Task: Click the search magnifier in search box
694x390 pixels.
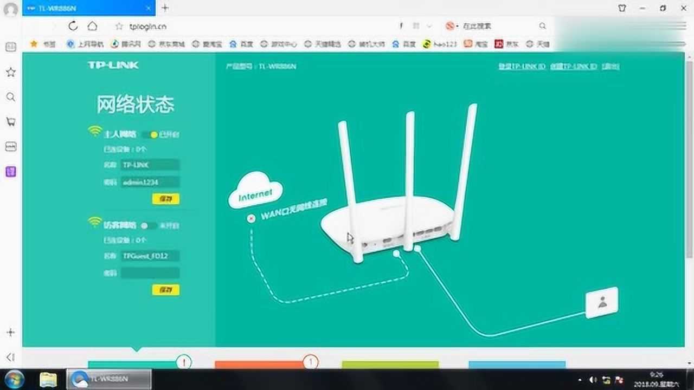Action: (x=542, y=26)
